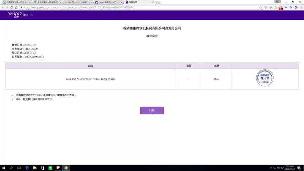This screenshot has height=171, width=304.
Task: Click the purchase date 2015-01-10
Action: 30,45
